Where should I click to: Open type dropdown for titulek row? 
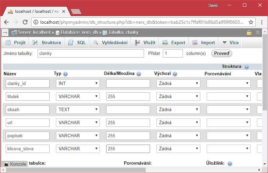click(78, 96)
